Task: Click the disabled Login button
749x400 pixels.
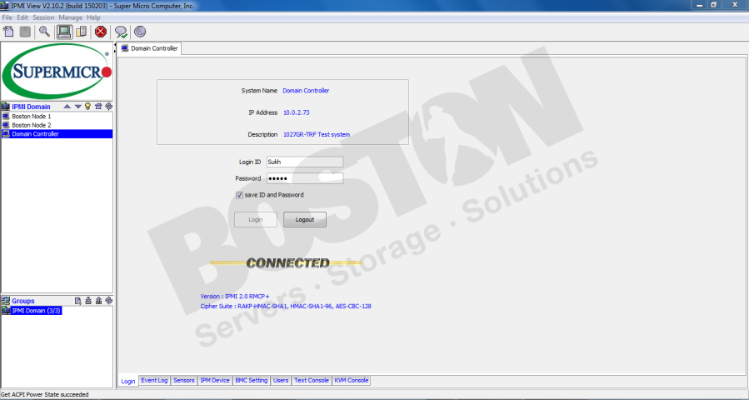Action: point(256,220)
